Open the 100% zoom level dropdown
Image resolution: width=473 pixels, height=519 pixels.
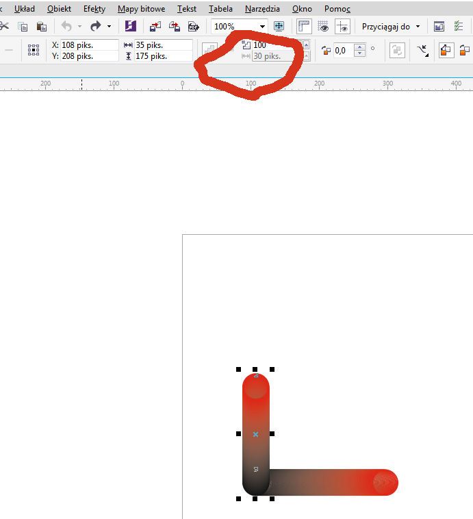tap(262, 27)
